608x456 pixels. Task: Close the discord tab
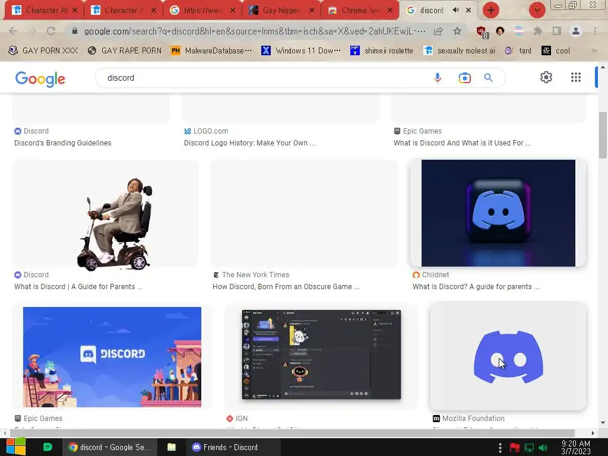pos(468,10)
